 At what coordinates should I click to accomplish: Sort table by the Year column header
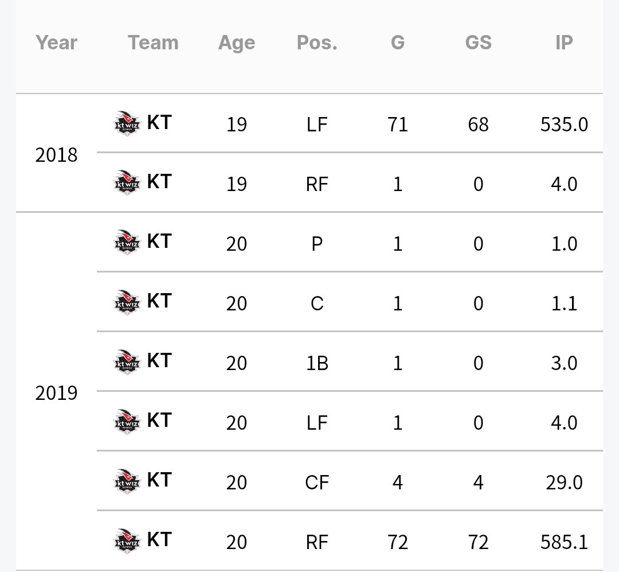[56, 42]
